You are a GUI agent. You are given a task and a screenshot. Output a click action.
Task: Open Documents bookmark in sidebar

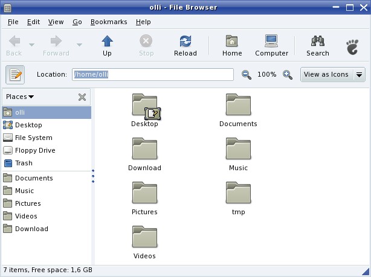pos(47,178)
